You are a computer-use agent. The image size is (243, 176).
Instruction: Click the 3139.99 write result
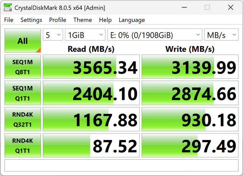point(190,67)
